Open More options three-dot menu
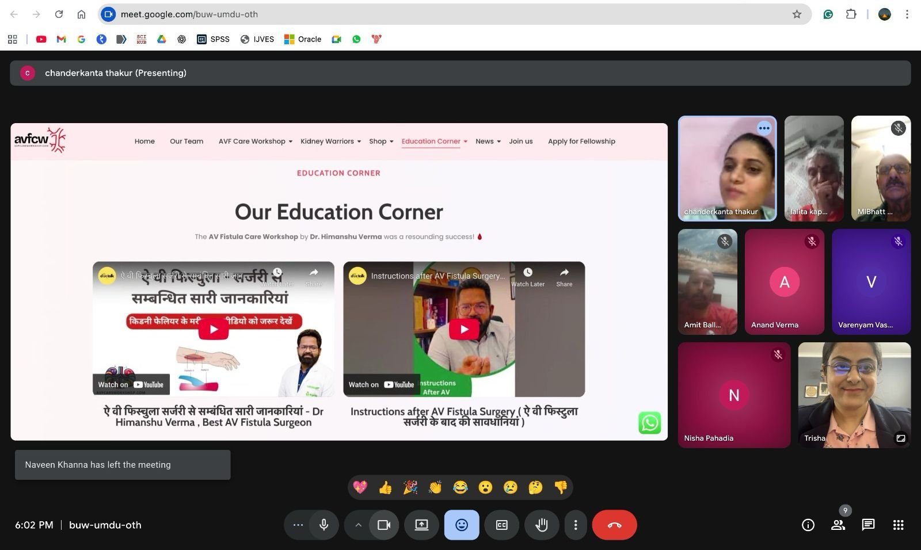 pos(575,525)
